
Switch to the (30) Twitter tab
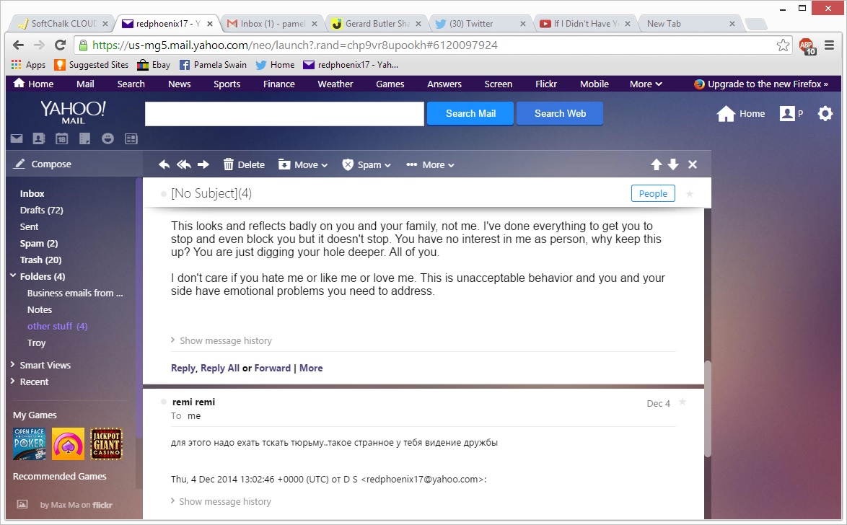tap(480, 24)
